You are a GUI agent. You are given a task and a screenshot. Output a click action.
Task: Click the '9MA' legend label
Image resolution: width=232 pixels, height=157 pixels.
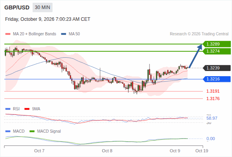(x=36, y=109)
